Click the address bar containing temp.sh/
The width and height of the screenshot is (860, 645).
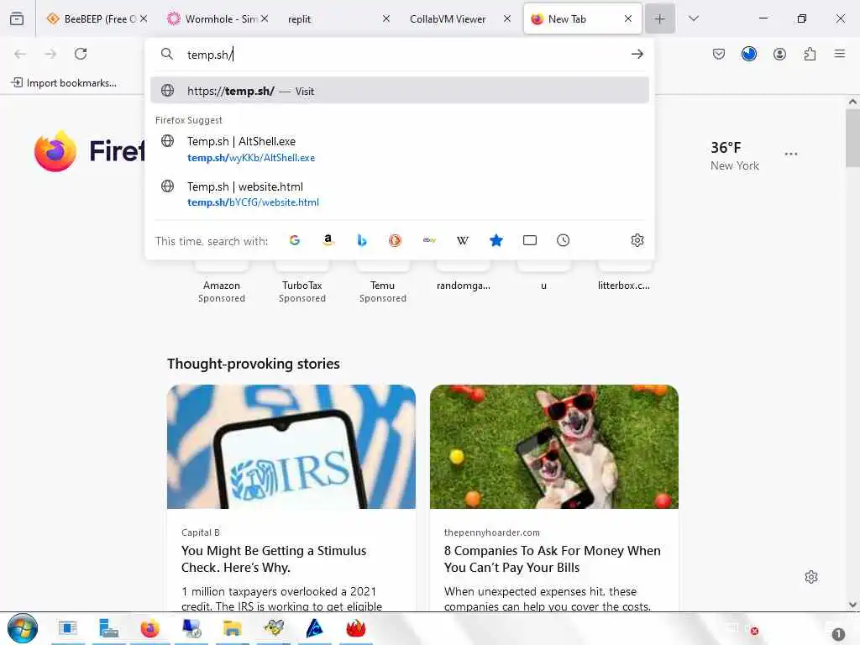[x=399, y=55]
